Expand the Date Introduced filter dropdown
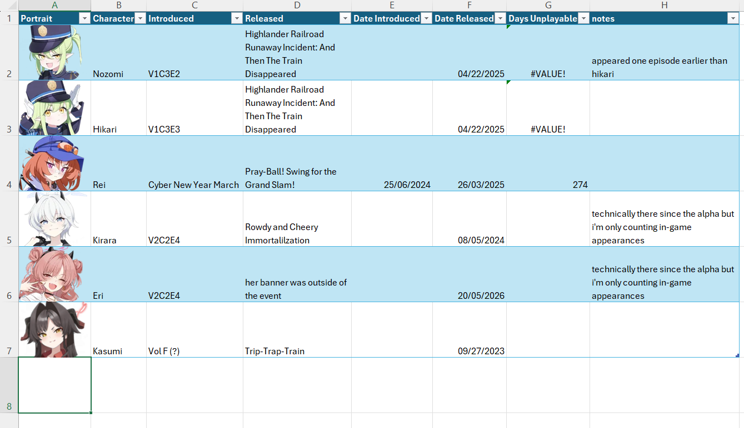Viewport: 744px width, 428px height. pyautogui.click(x=426, y=18)
